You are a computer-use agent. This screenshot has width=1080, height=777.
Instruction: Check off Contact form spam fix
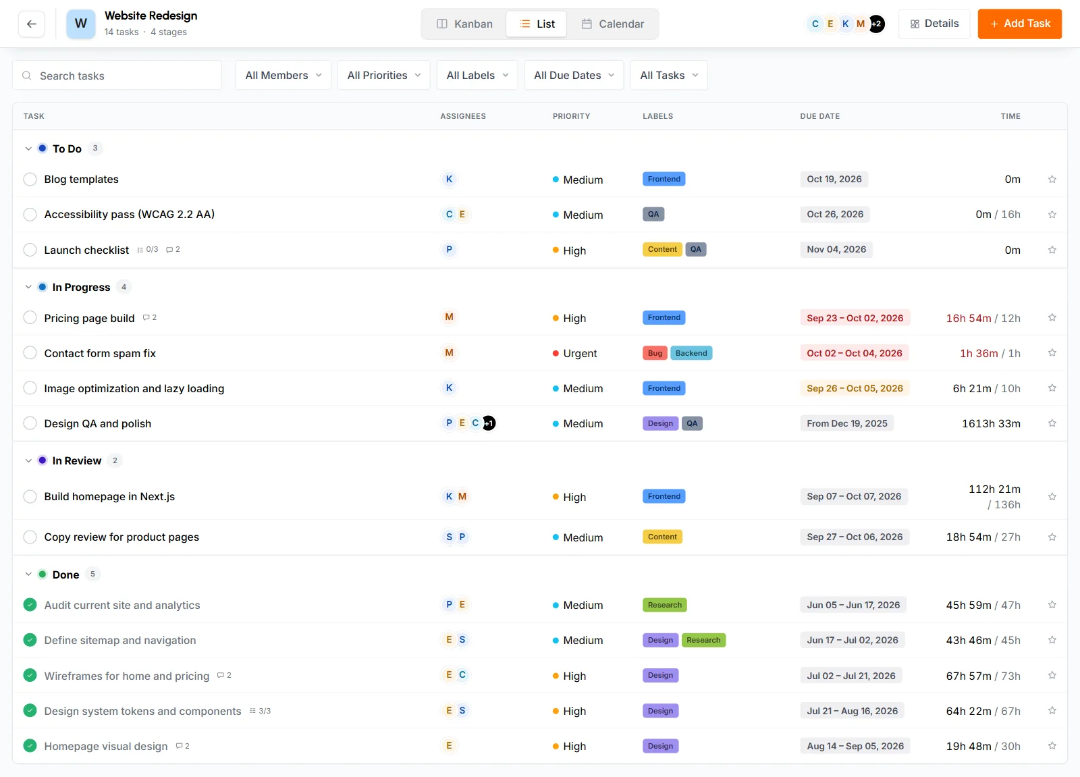click(x=30, y=353)
